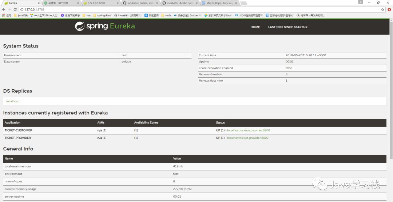
Task: Open the '五等分的花嫁' bookmark
Action: point(280,15)
